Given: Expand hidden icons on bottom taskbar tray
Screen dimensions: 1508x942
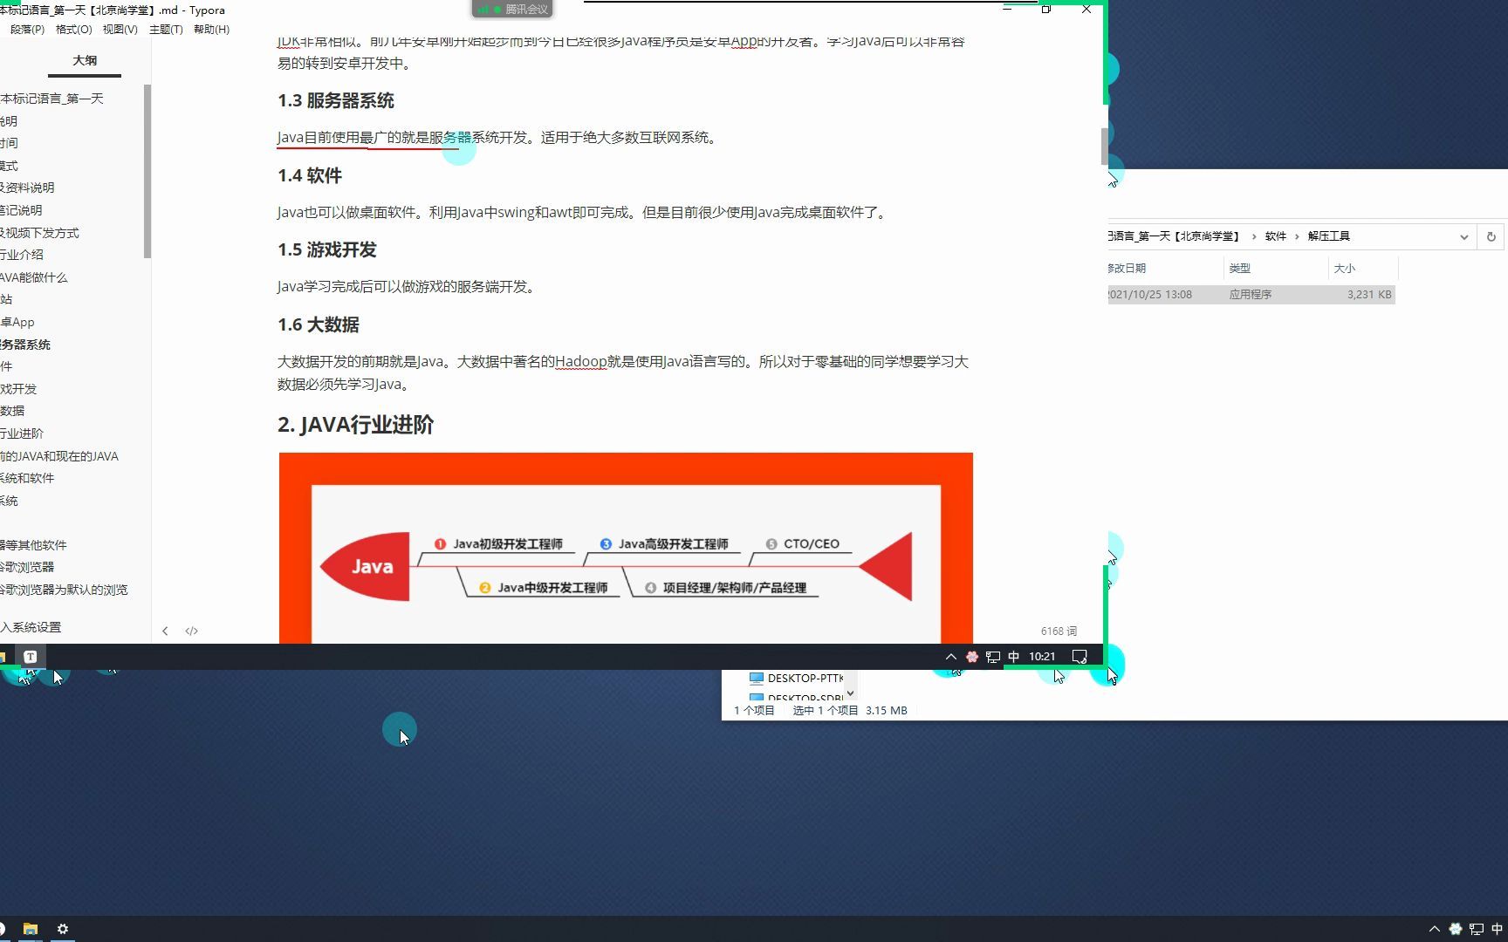Looking at the screenshot, I should [1434, 929].
